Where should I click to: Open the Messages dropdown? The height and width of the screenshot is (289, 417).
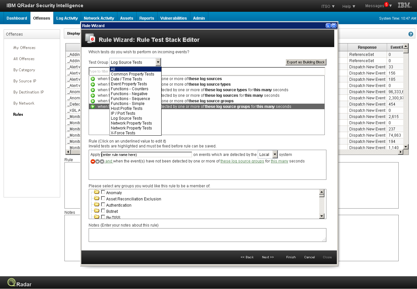click(x=378, y=6)
